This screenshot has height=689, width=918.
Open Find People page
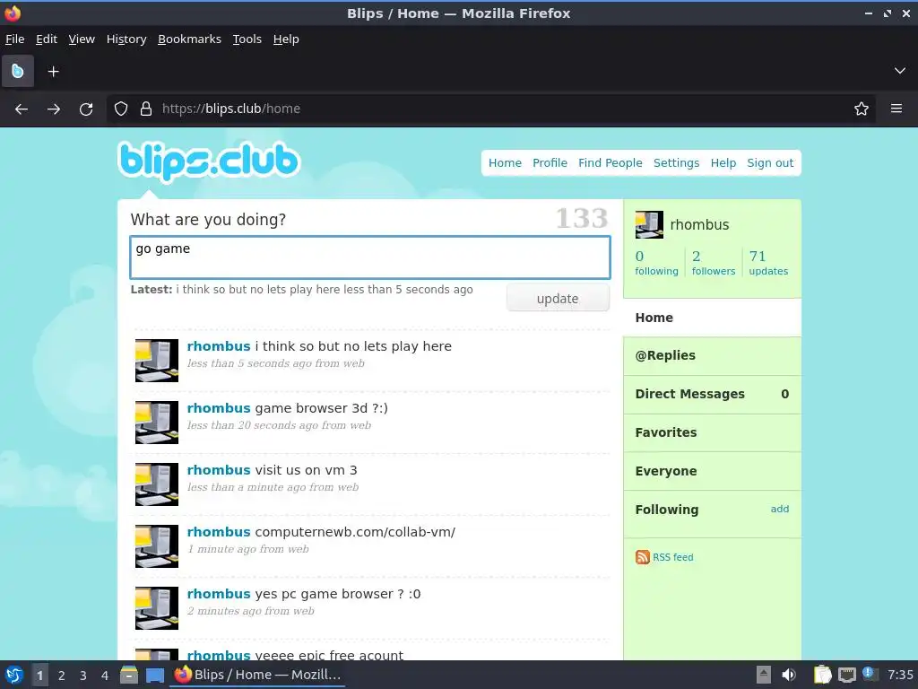pyautogui.click(x=610, y=163)
